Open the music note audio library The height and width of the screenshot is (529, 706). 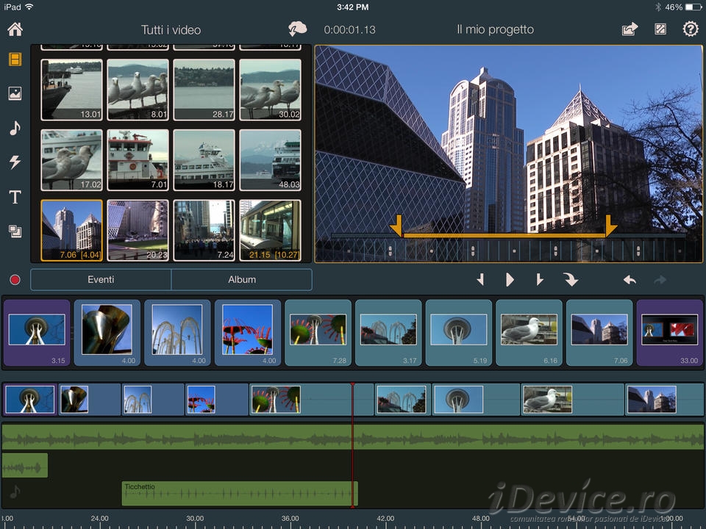point(15,128)
